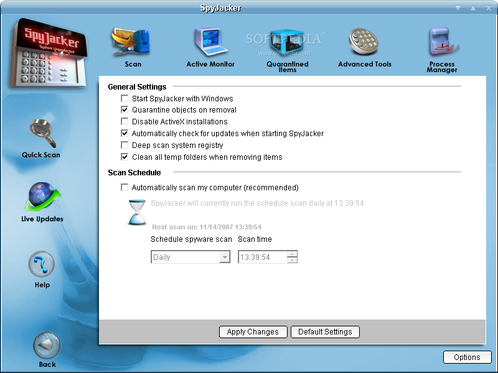Open the Process Manager icon
This screenshot has height=373, width=498.
[x=443, y=42]
